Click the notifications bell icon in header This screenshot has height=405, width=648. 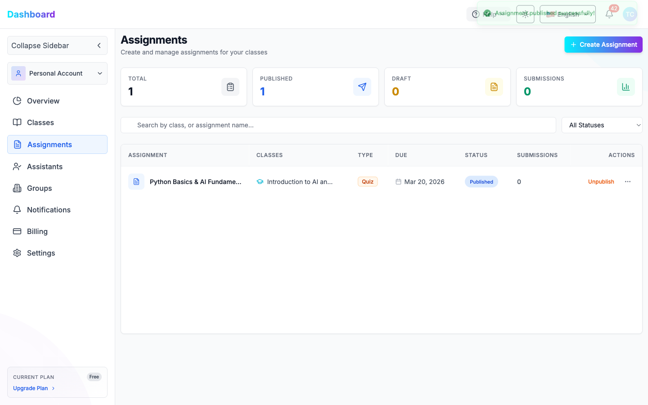[609, 14]
